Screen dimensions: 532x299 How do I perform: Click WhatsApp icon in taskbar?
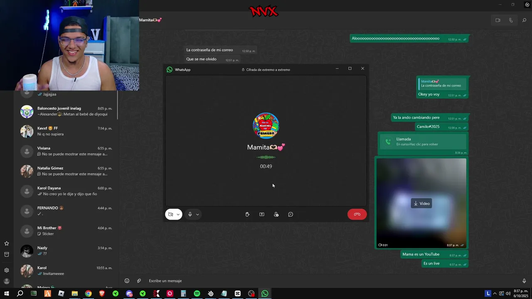pyautogui.click(x=265, y=294)
